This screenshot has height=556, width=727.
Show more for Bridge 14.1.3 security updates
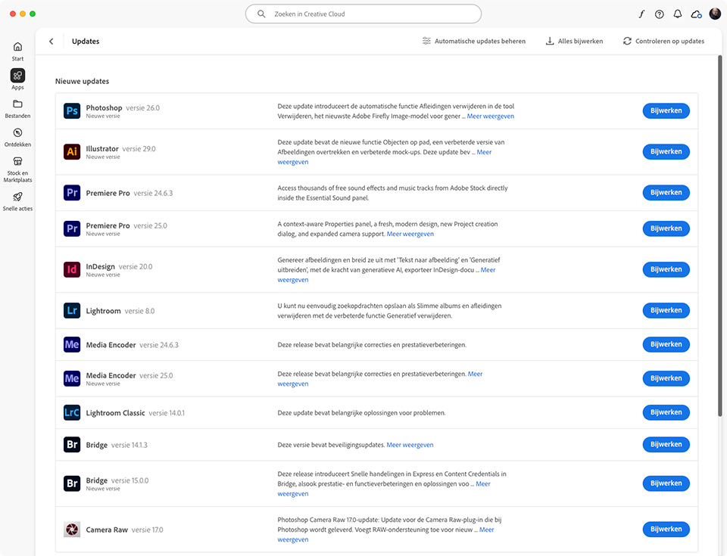pyautogui.click(x=410, y=445)
